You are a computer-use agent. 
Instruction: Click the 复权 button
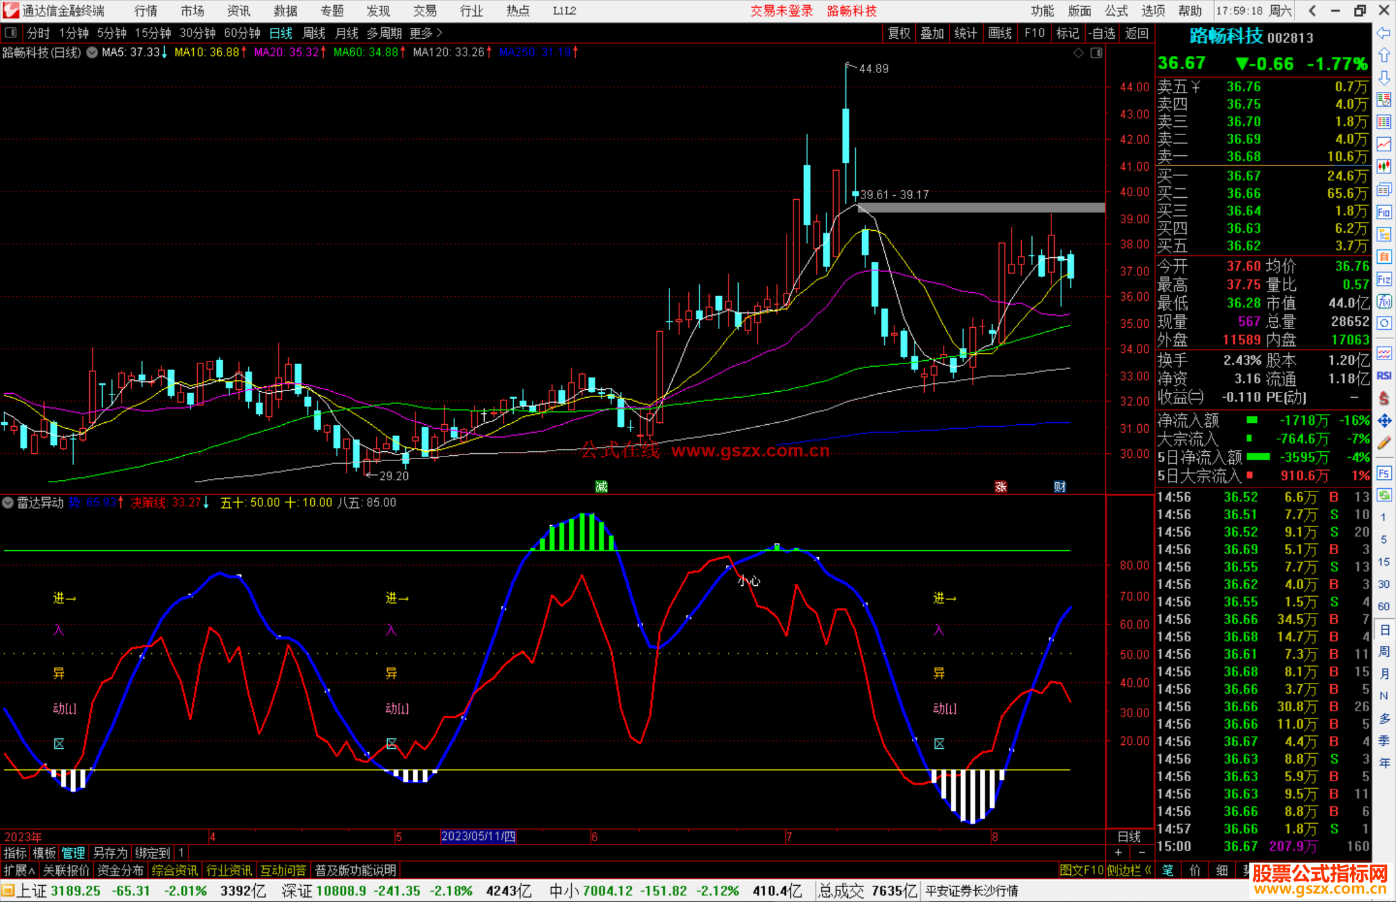[x=898, y=32]
